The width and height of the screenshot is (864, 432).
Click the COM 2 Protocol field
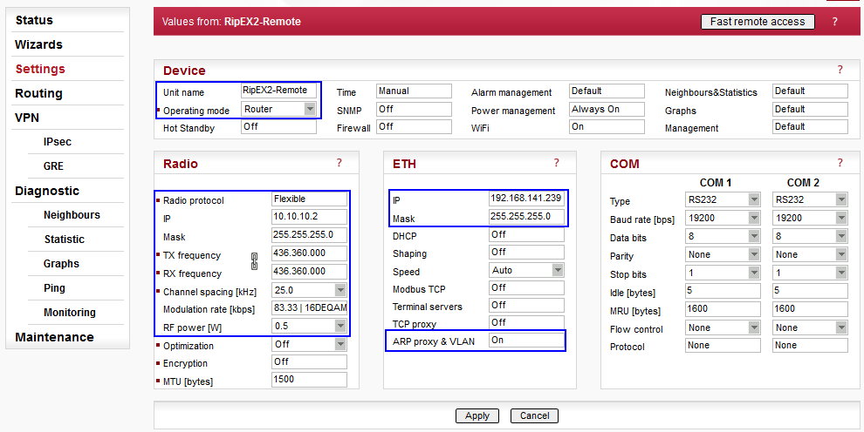tap(810, 345)
